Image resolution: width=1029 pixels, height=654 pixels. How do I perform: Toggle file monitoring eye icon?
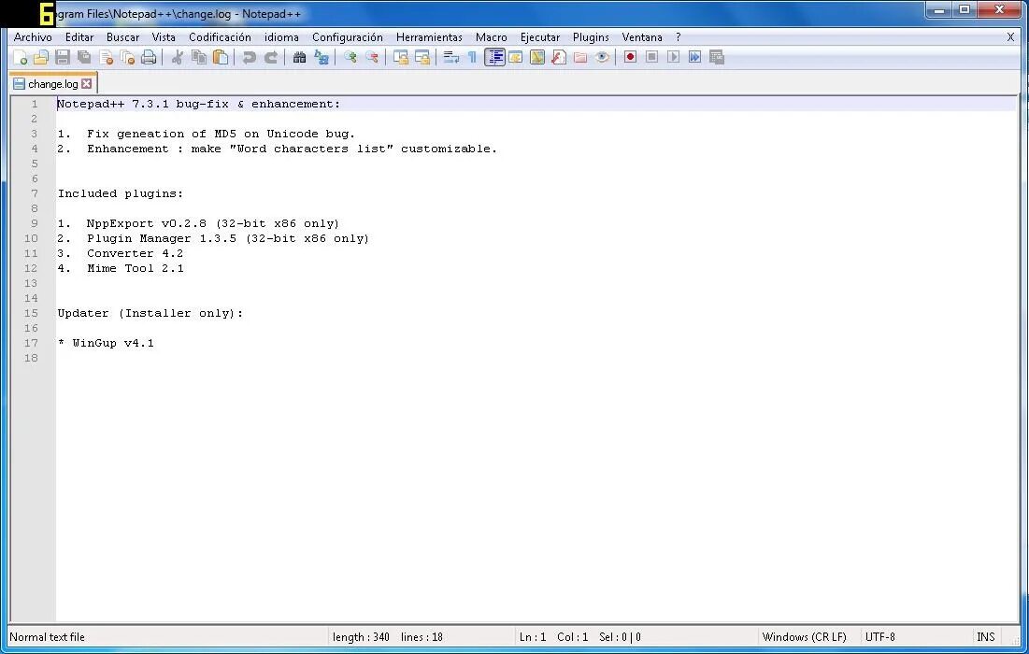click(602, 58)
